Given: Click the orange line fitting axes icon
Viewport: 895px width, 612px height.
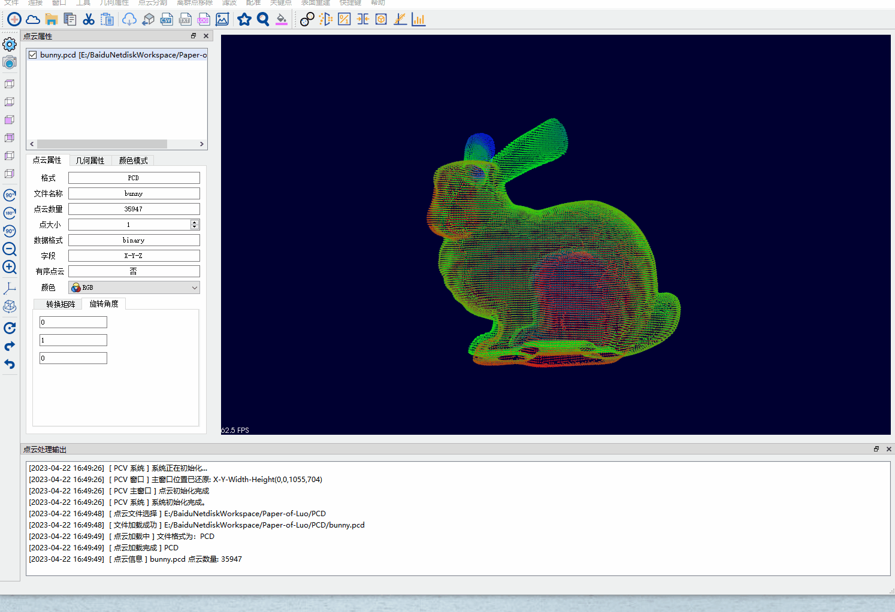Looking at the screenshot, I should tap(400, 20).
